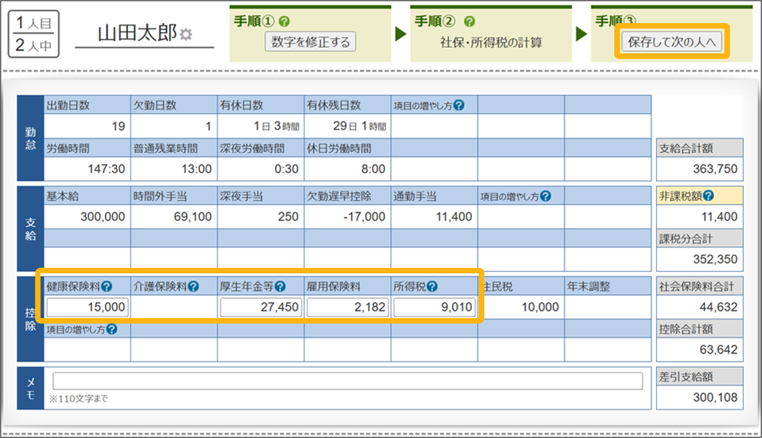Show help for 厚生年金等
762x438 pixels.
[x=280, y=287]
